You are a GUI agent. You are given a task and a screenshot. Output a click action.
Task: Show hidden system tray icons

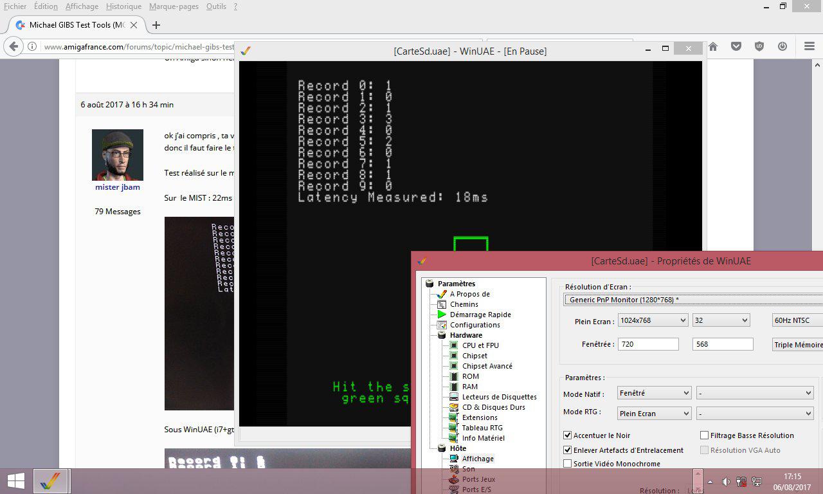710,481
